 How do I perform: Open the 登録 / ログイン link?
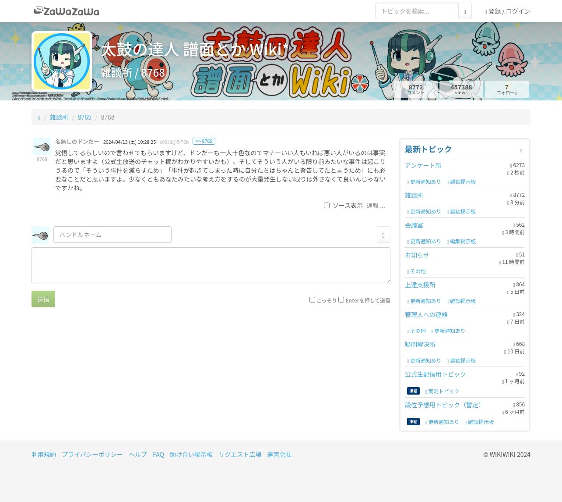[507, 11]
